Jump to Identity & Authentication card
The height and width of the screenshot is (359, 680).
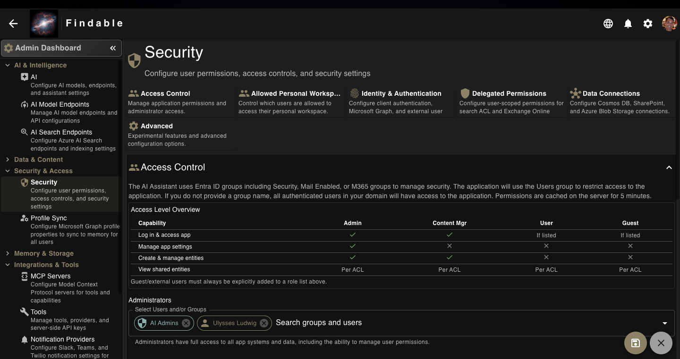(402, 102)
